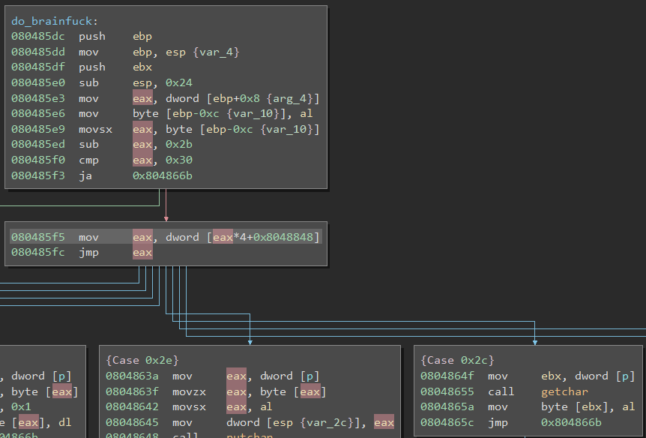Click address 0804865a in Case 0x2c block
646x438 pixels.
pyautogui.click(x=447, y=407)
